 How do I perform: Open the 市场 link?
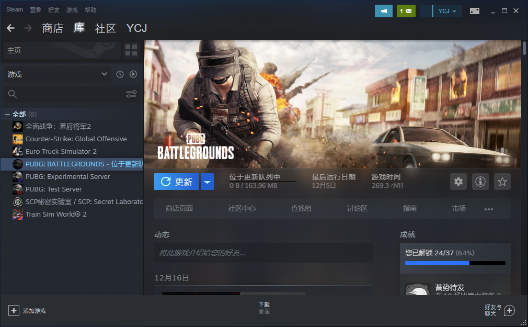click(x=459, y=208)
